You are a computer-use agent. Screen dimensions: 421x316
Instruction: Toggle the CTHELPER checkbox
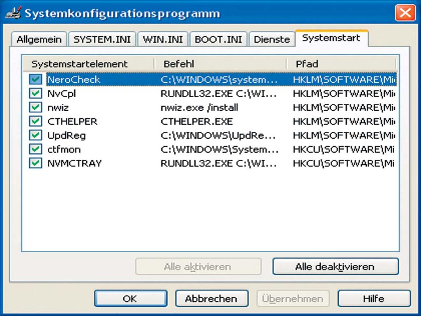click(x=36, y=121)
